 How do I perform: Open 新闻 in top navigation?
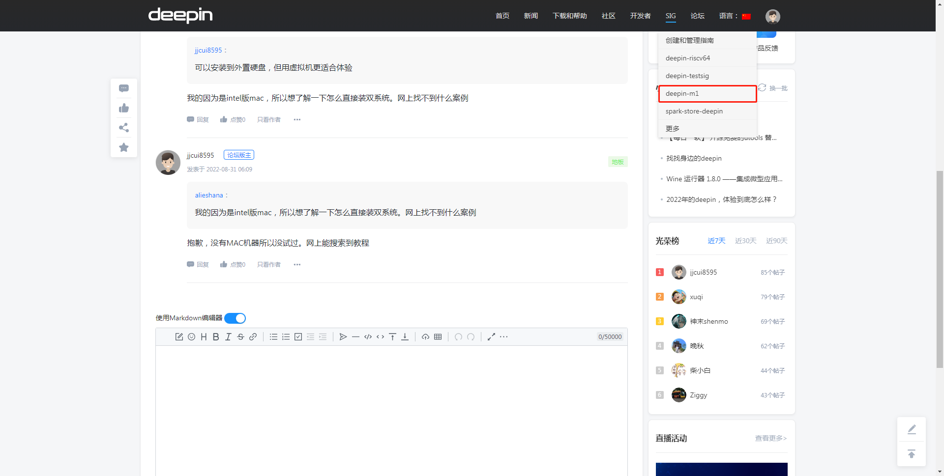click(531, 16)
